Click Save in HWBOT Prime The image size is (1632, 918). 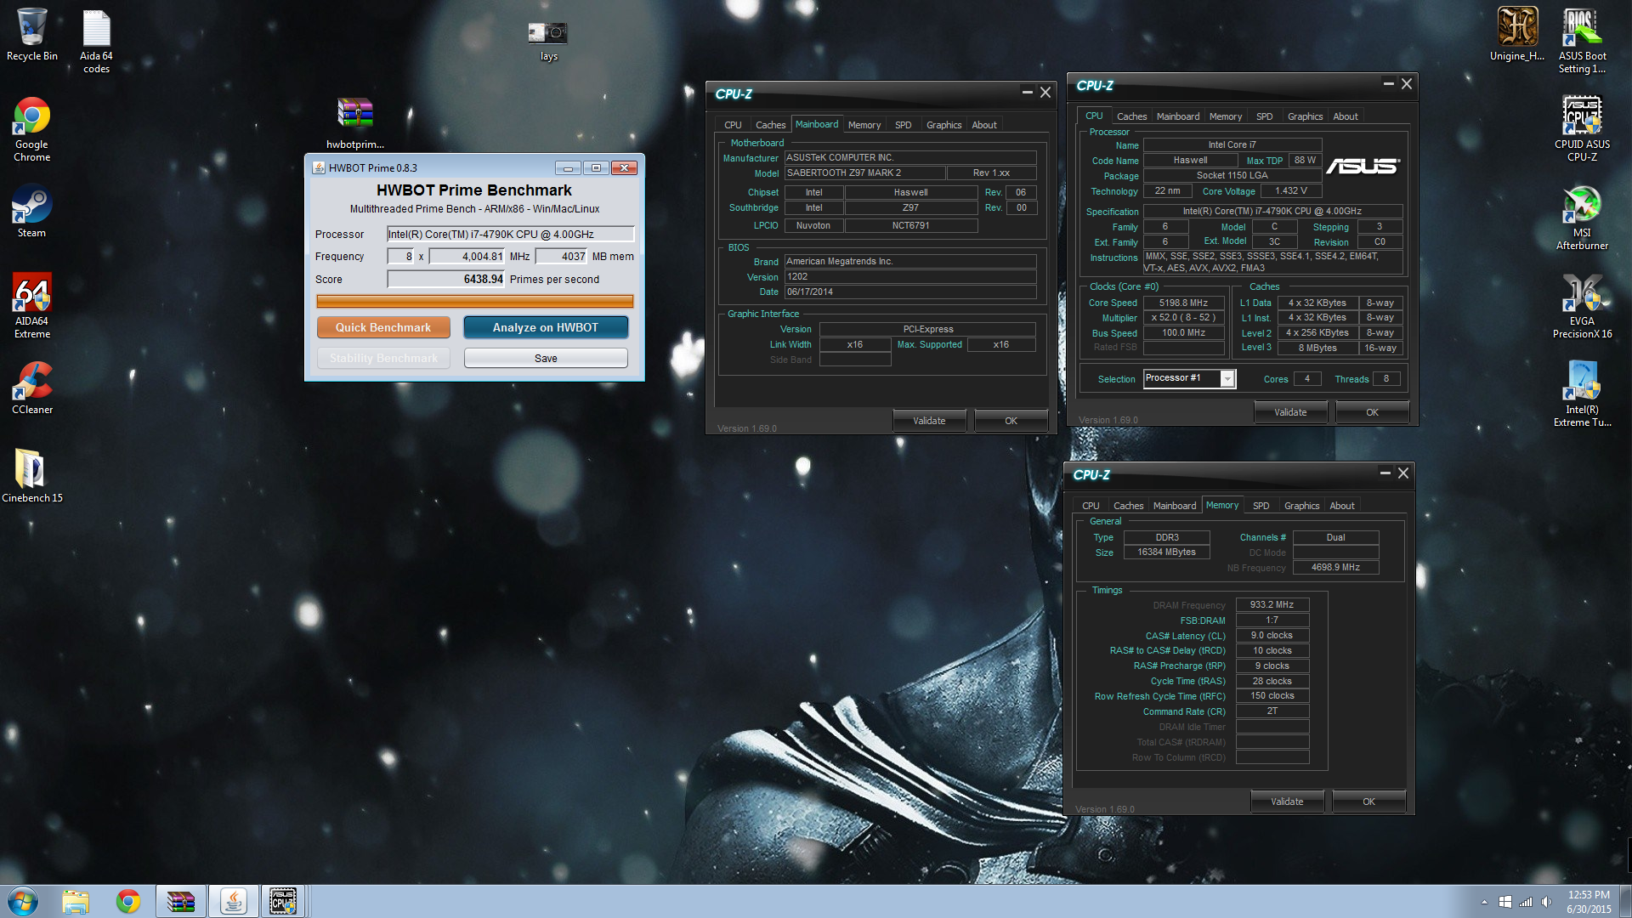tap(546, 358)
